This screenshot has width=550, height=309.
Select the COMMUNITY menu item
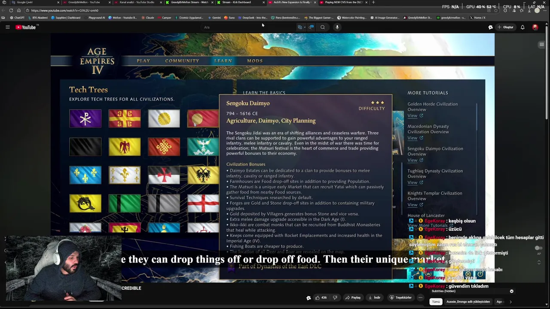(x=182, y=61)
